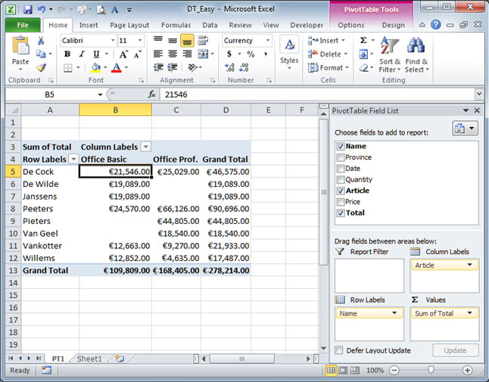This screenshot has width=489, height=382.
Task: Click the Insert Function fx icon
Action: pos(151,95)
